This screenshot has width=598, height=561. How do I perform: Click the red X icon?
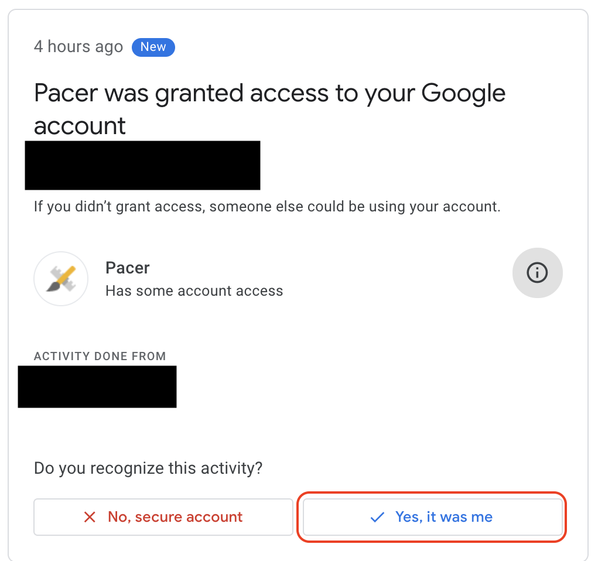click(90, 517)
